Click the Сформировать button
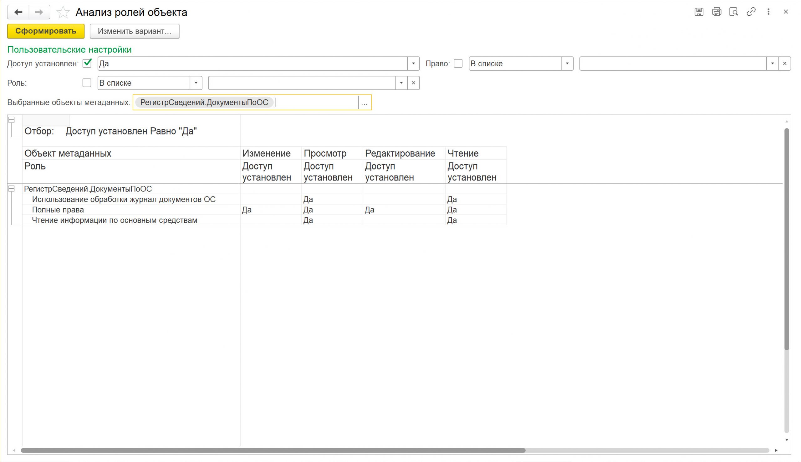801x462 pixels. click(46, 31)
